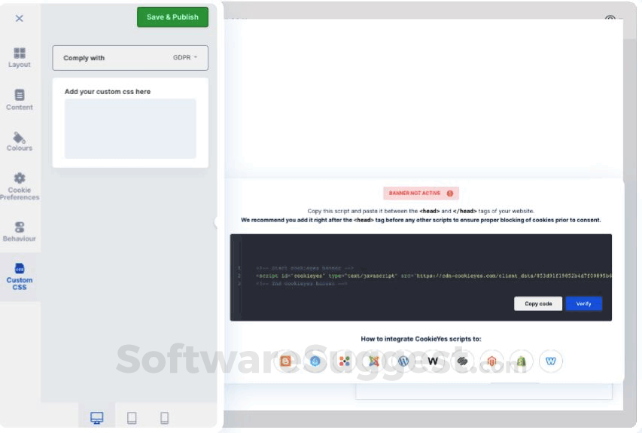Click the Verify button
This screenshot has height=433, width=642.
583,303
